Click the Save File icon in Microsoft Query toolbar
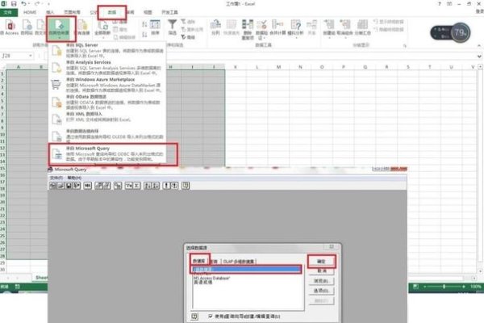Viewport: 484px width, 323px height. coord(69,186)
